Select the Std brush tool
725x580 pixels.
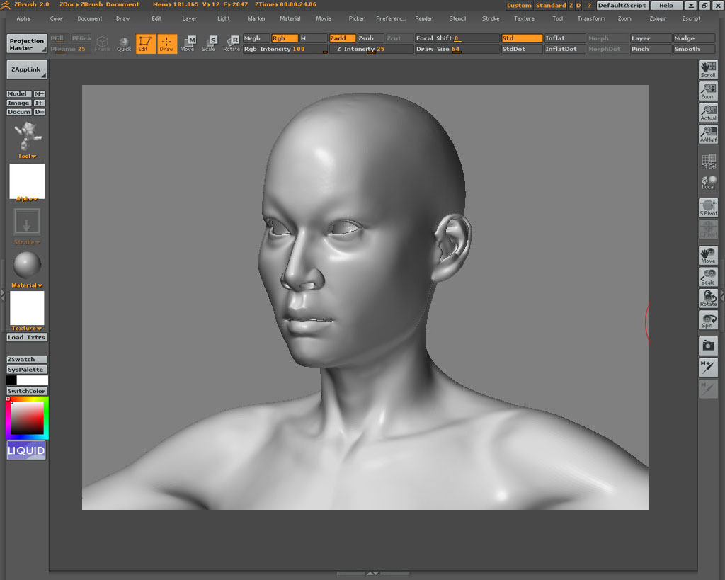522,38
